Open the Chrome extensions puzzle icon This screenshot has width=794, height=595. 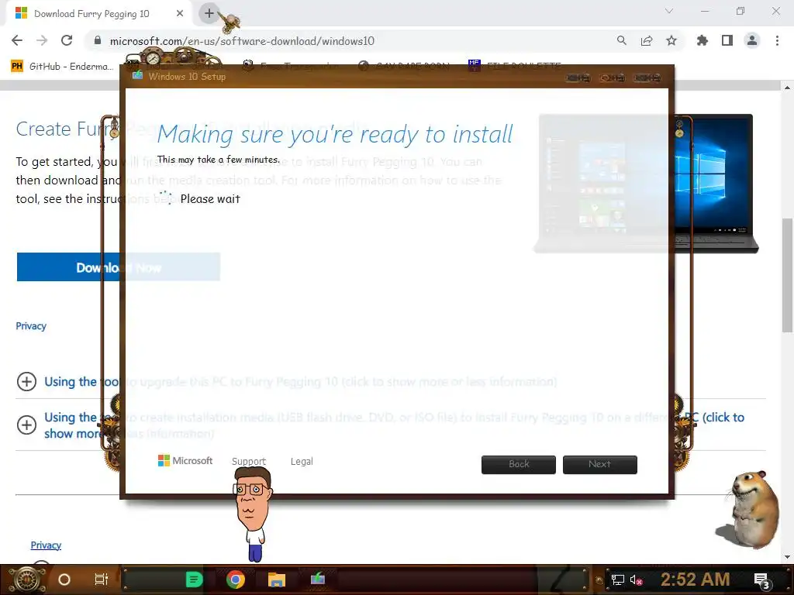703,41
